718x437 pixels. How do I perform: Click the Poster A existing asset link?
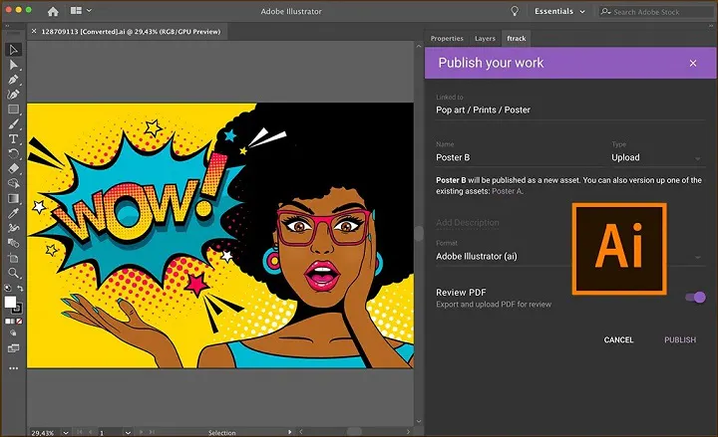pos(507,191)
